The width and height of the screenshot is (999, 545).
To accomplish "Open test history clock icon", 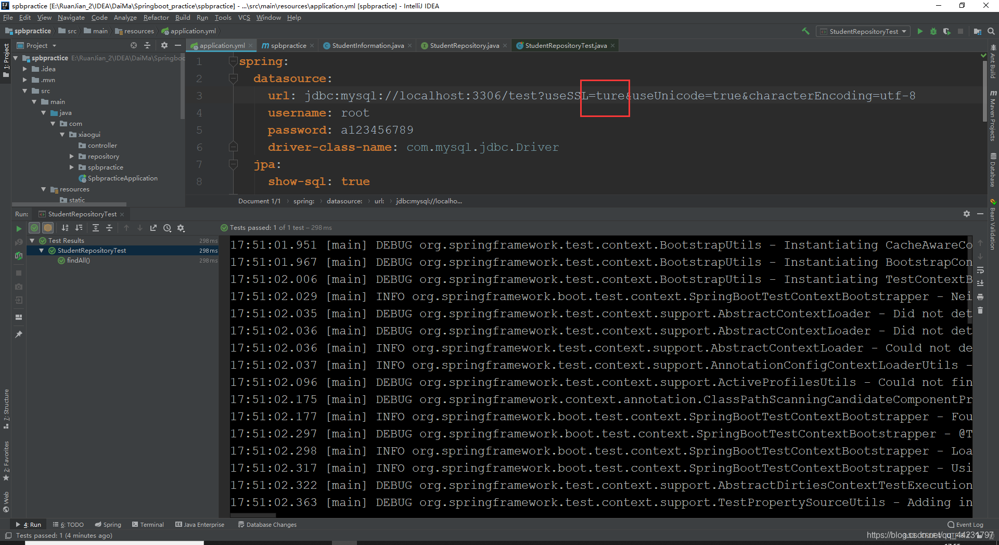I will point(167,228).
